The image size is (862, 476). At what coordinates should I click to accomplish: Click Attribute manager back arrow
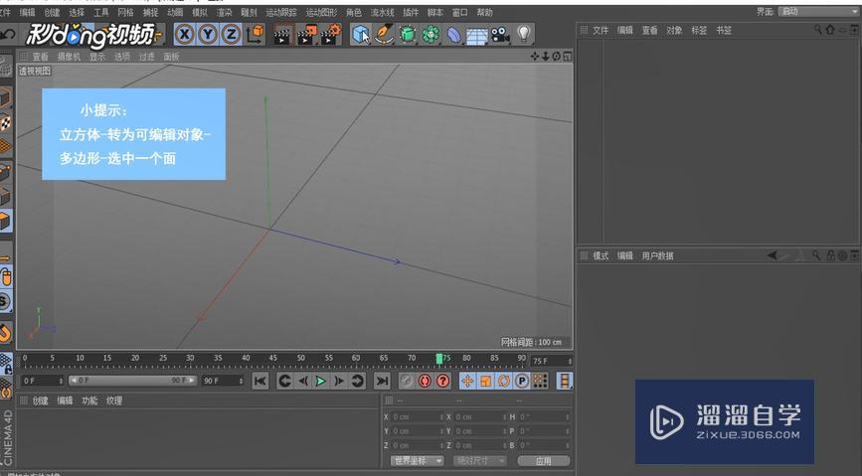[773, 255]
